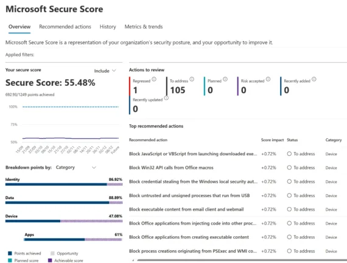Sort by Status column header
Image resolution: width=347 pixels, height=263 pixels.
click(292, 140)
